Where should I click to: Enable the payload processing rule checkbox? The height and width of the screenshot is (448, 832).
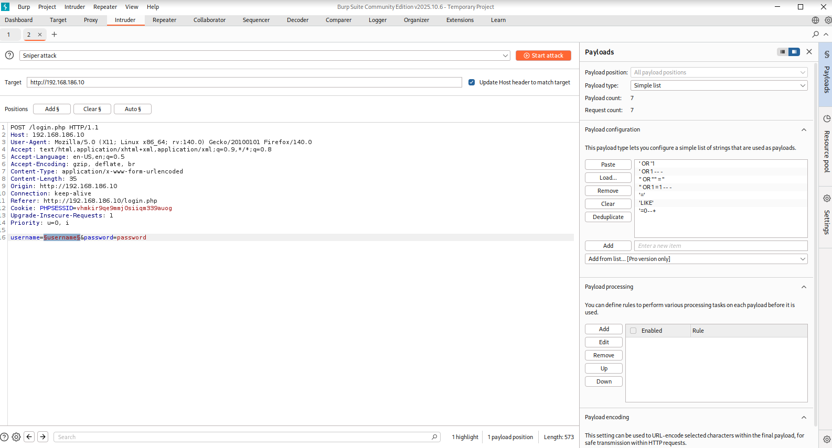pyautogui.click(x=633, y=331)
